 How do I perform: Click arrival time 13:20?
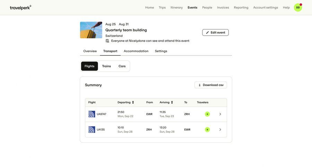click(x=163, y=127)
